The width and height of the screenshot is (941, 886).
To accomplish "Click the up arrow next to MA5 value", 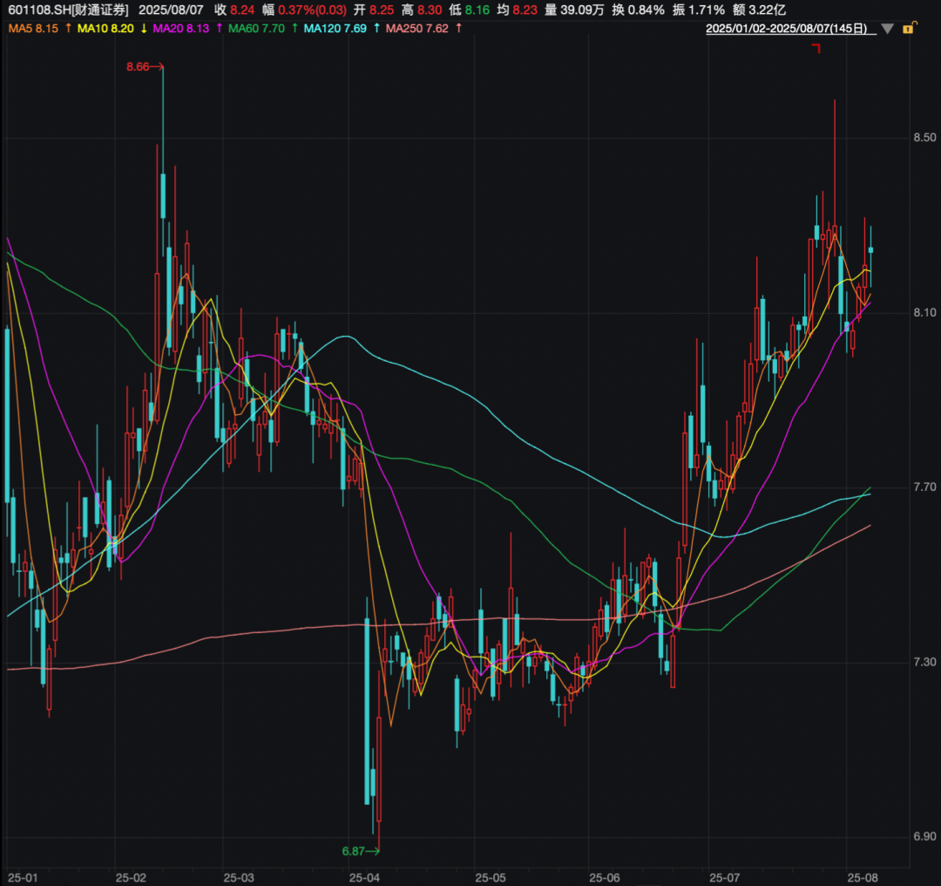I will click(68, 29).
